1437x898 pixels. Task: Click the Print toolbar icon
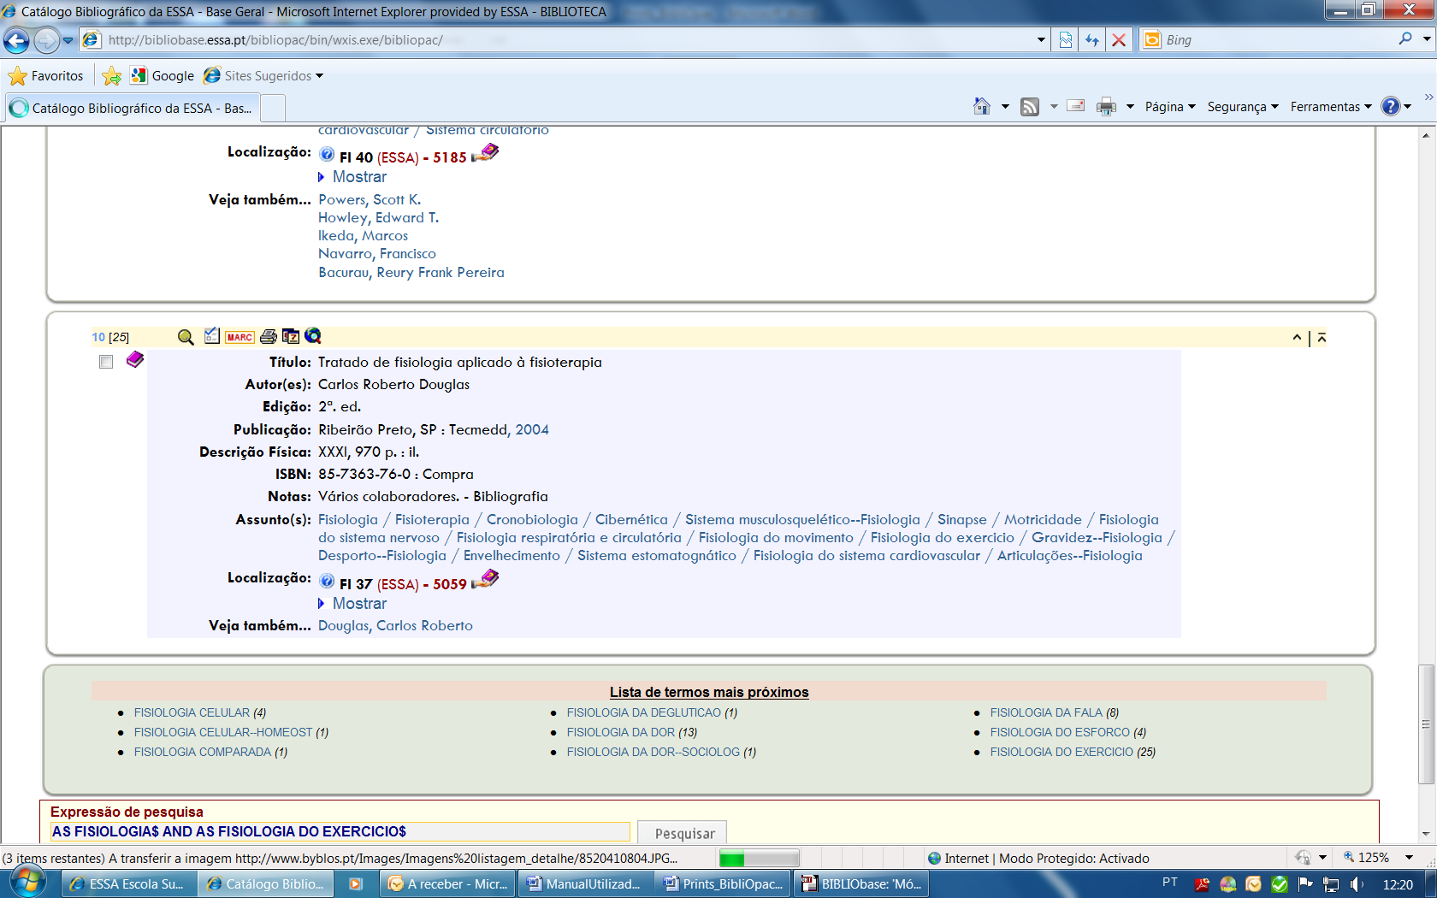[1106, 106]
